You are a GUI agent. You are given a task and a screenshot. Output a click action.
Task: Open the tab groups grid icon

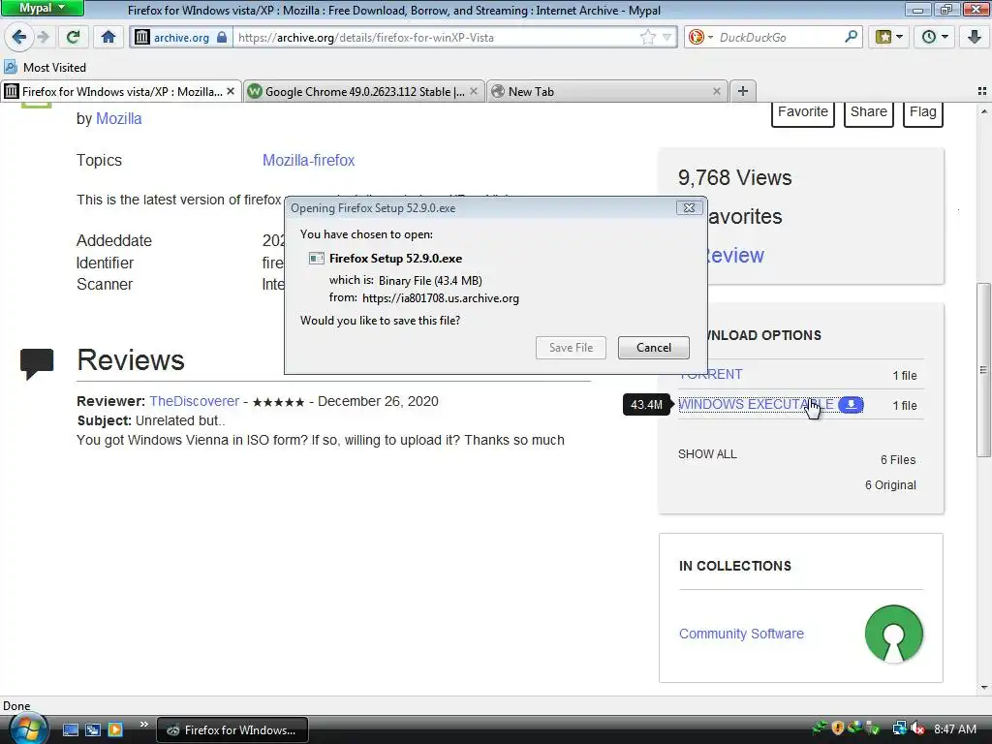982,92
